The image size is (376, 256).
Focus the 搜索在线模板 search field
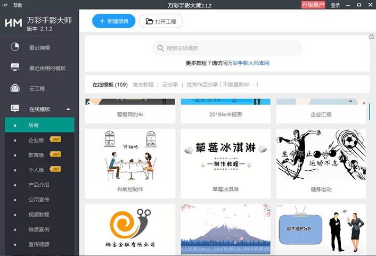click(x=227, y=48)
